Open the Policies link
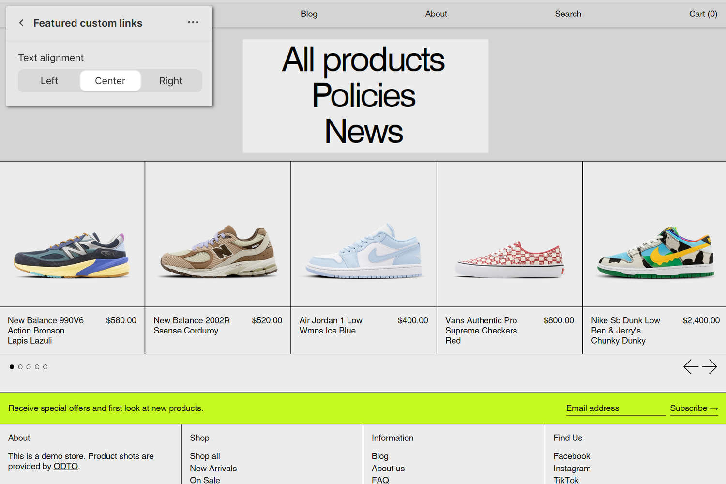The height and width of the screenshot is (484, 726). 363,95
